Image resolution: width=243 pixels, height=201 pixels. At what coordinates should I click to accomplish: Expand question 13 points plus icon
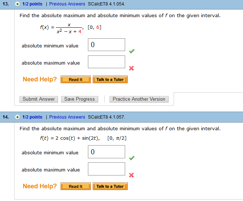coord(17,4)
